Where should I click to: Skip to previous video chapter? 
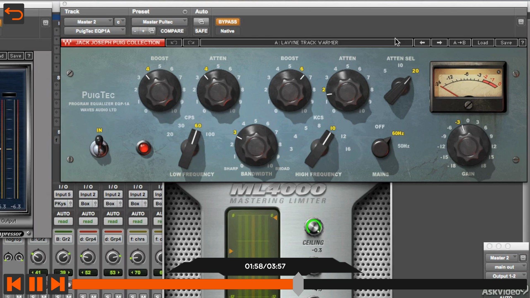14,284
